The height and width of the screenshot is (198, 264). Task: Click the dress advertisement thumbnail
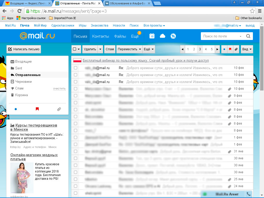[x=22, y=178]
